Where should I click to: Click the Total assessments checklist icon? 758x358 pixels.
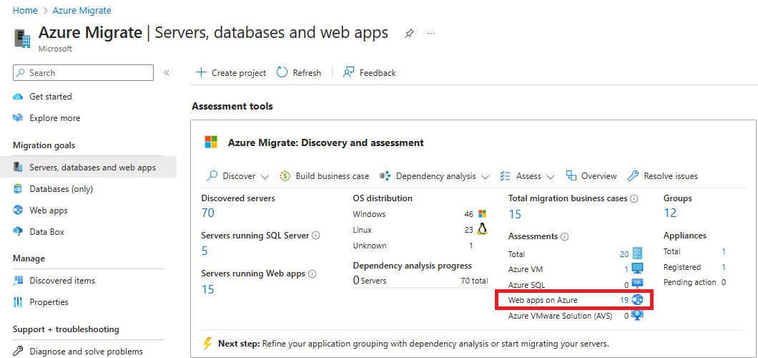[x=638, y=253]
